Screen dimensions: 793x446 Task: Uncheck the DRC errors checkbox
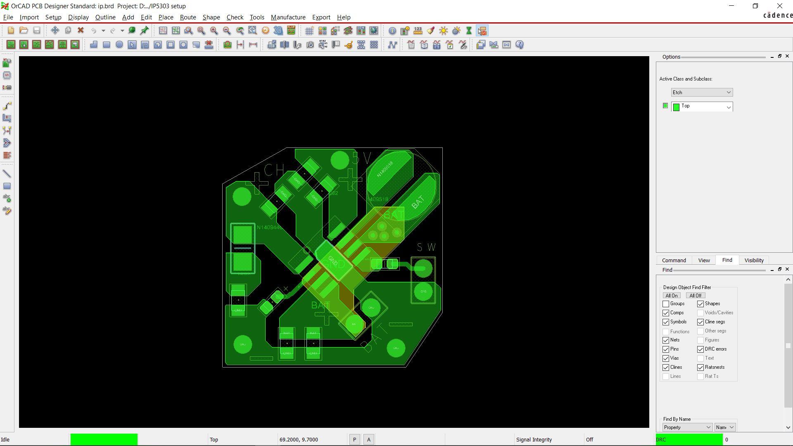pyautogui.click(x=700, y=349)
